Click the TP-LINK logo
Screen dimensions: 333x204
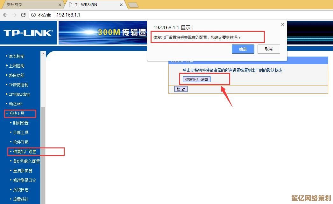[x=28, y=33]
